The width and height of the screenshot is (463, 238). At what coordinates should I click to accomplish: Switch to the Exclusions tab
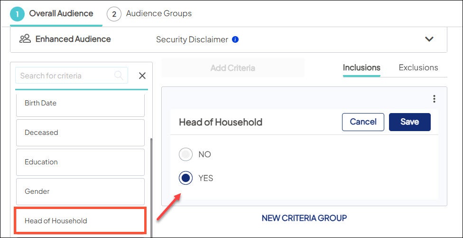click(x=418, y=67)
